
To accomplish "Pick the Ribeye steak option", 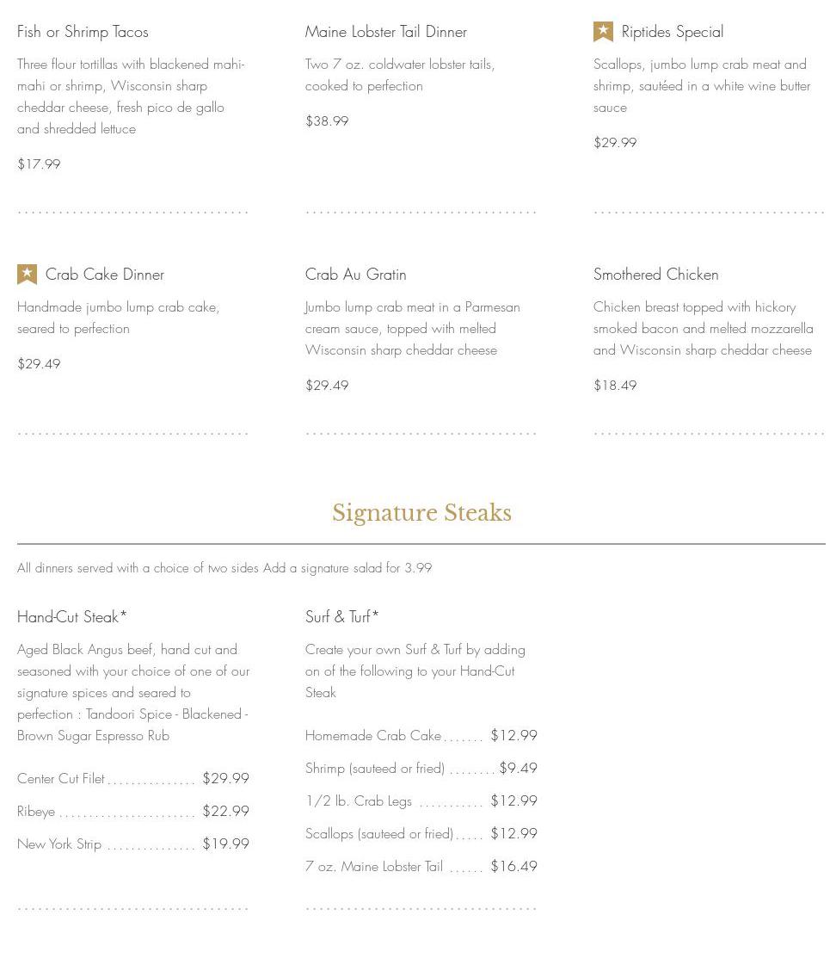I will click(36, 812).
